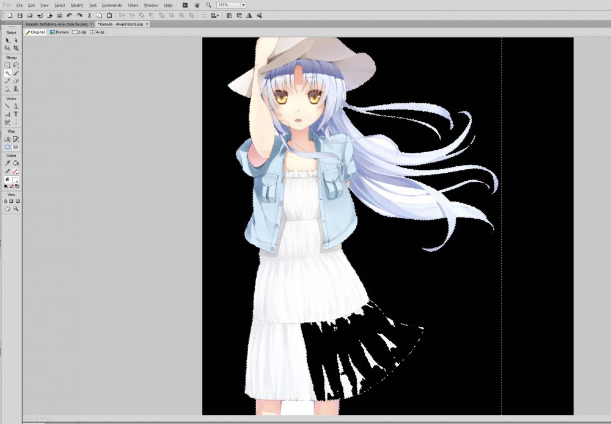The width and height of the screenshot is (611, 424).
Task: Set default stroke and fill colors
Action: click(6, 186)
